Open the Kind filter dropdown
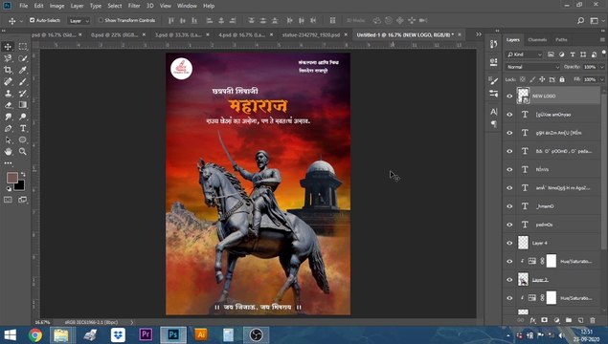This screenshot has width=608, height=344. pos(524,54)
